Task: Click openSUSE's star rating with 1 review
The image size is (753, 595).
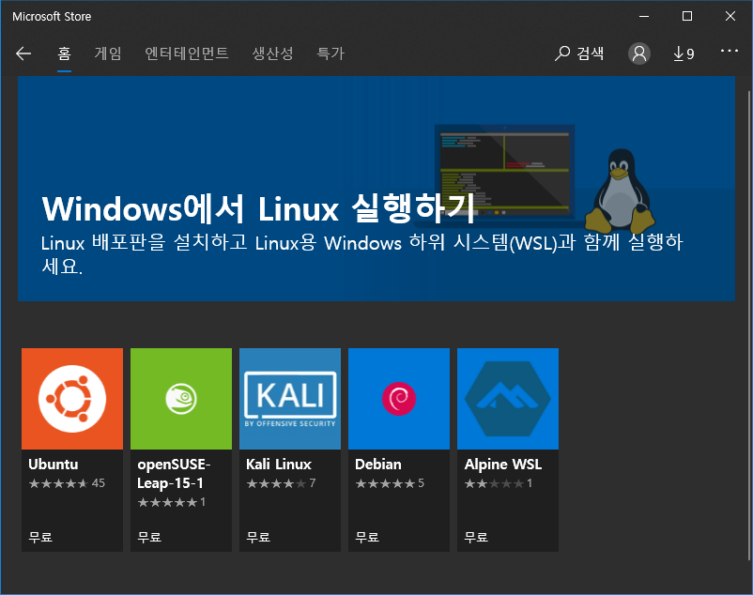Action: click(172, 502)
